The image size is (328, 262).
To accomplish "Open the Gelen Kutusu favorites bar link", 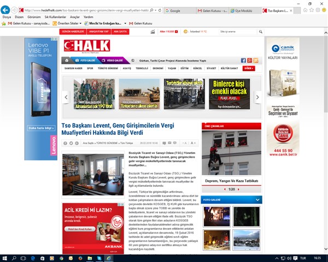I will [140, 23].
